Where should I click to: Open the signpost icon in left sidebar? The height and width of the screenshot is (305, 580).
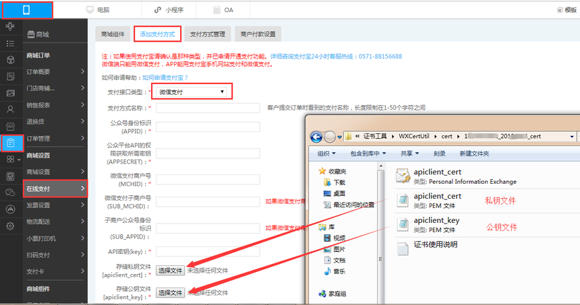(10, 26)
